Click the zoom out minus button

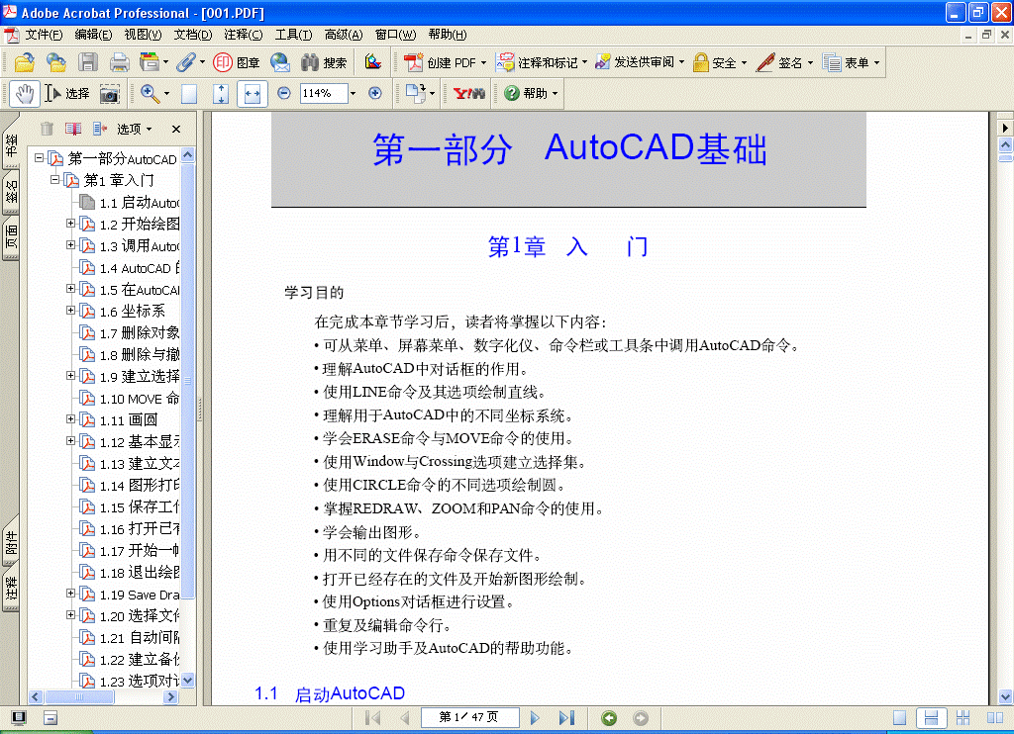tap(284, 93)
